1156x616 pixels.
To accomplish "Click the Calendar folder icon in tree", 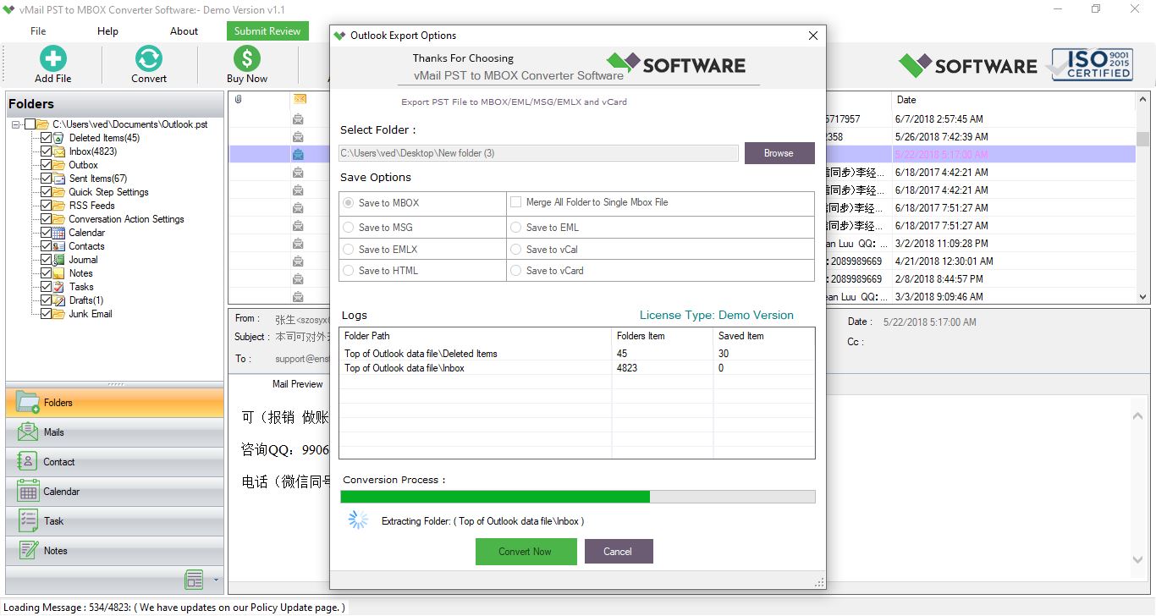I will [59, 233].
